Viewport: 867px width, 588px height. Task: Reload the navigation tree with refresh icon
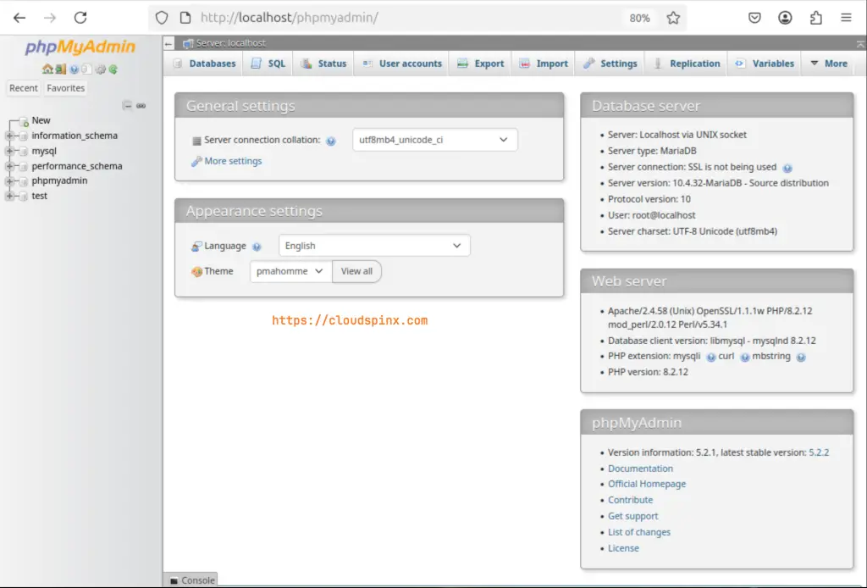coord(113,69)
